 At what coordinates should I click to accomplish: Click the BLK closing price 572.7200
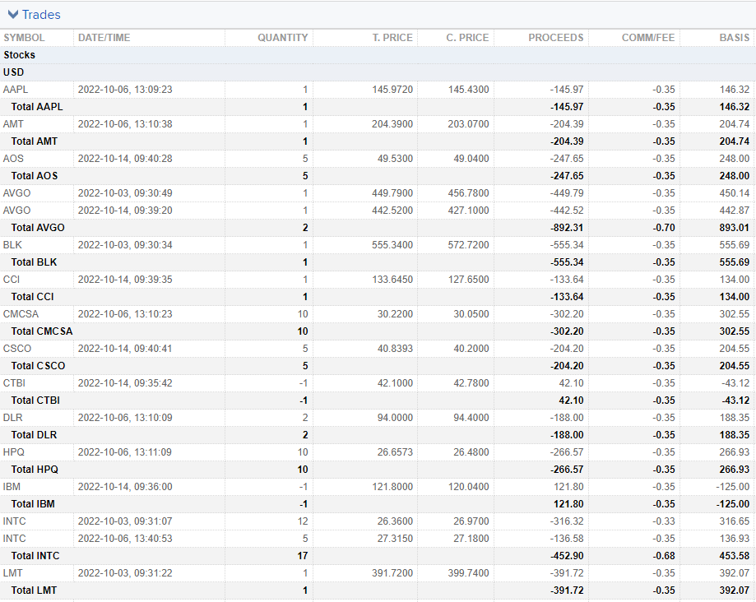point(468,245)
